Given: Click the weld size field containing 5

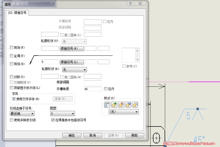Looking at the screenshot, I should coord(50,62).
